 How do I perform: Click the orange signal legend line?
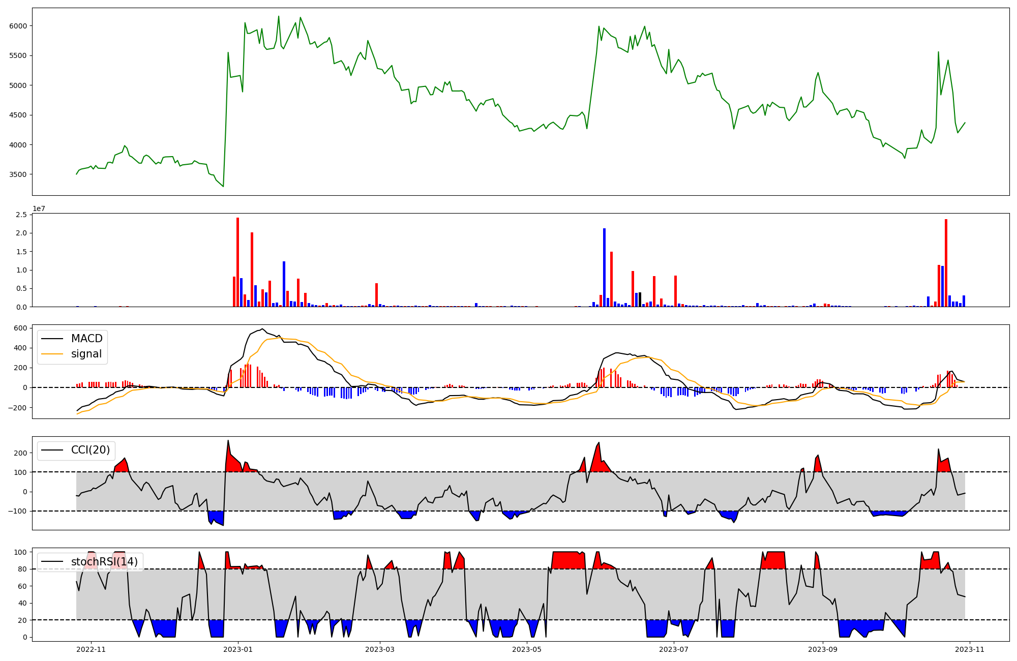tap(52, 354)
